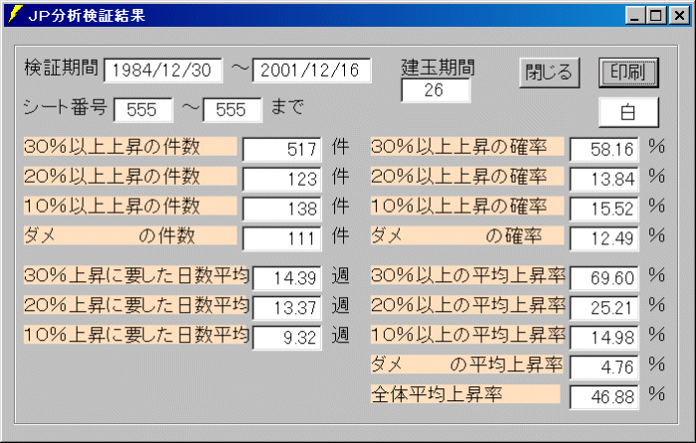The height and width of the screenshot is (443, 696).
Task: Select the 20%以上の平均上昇率 value 25.21
Action: tap(605, 308)
